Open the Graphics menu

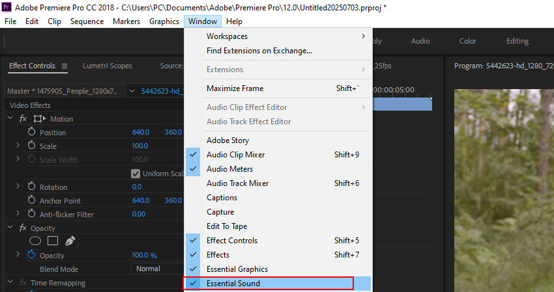[164, 21]
